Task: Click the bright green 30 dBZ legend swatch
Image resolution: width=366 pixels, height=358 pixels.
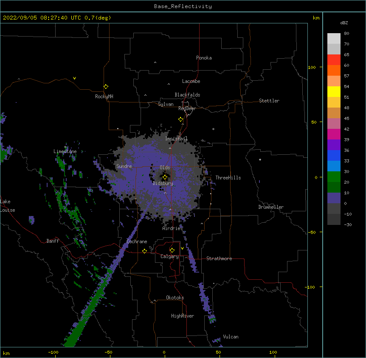Action: pyautogui.click(x=334, y=177)
